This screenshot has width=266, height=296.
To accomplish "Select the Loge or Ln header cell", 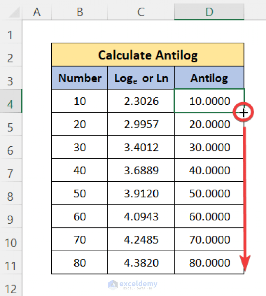I will [x=141, y=78].
